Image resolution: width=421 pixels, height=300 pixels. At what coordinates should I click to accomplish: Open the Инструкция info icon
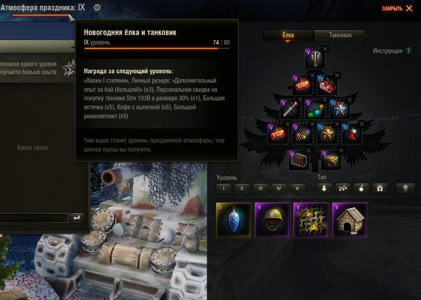[408, 51]
